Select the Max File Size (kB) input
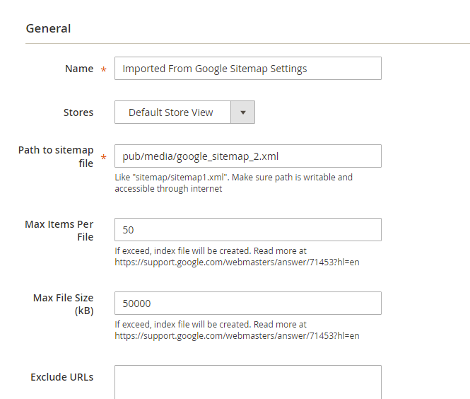470x399 pixels. [x=247, y=303]
